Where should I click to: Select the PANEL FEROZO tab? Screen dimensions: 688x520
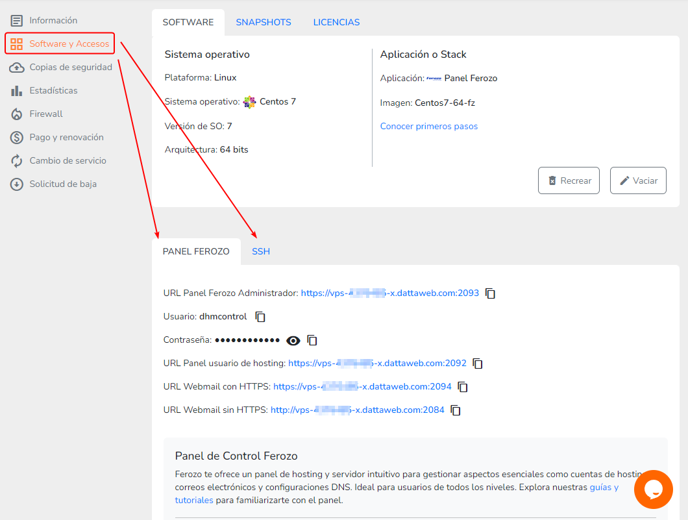click(196, 251)
